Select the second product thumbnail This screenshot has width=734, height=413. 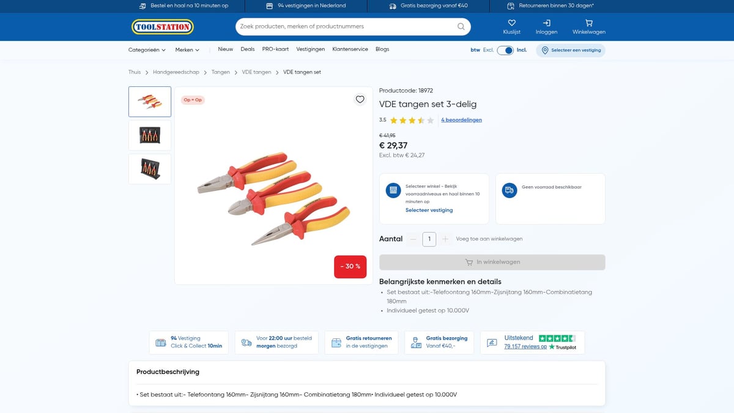150,135
